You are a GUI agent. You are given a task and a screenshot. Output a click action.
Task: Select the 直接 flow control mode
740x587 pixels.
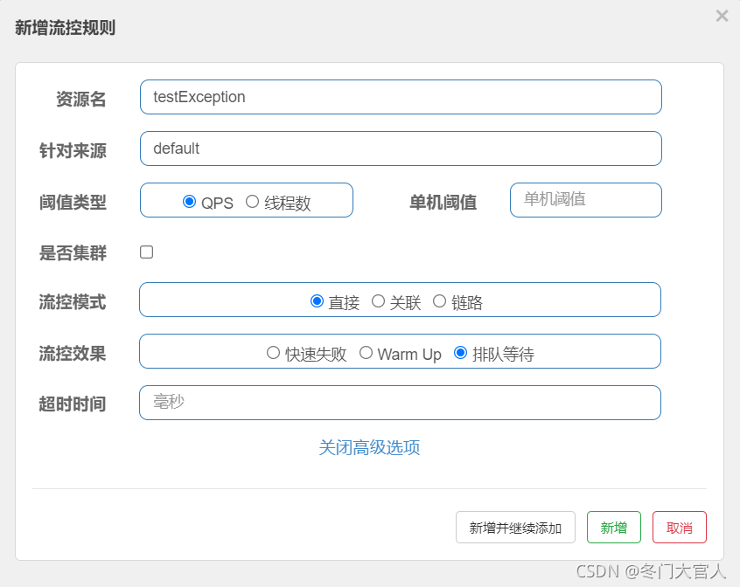(x=318, y=300)
